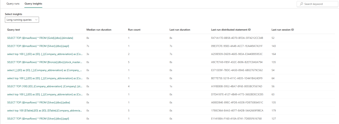339x124 pixels.
Task: Click the Last run duration header
Action: click(180, 30)
